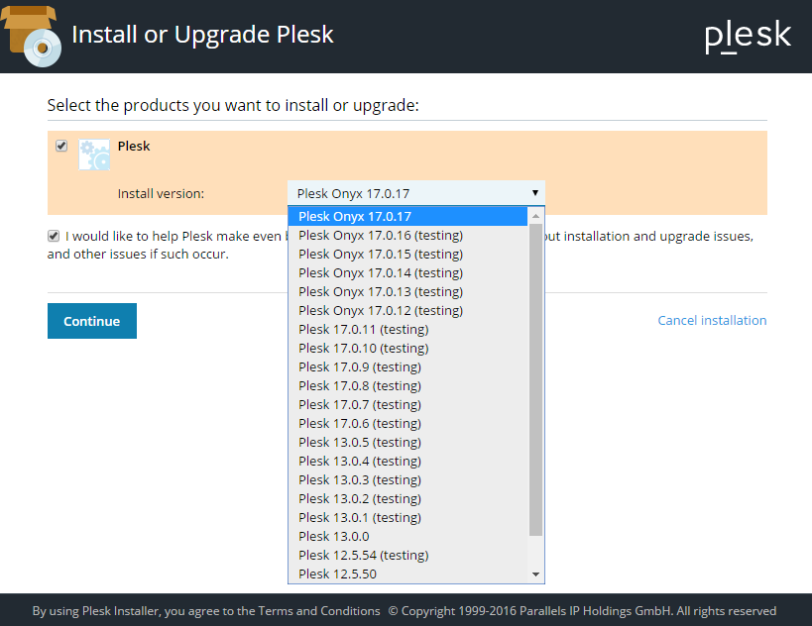Click the dropdown list scroll up arrow
Image resolution: width=812 pixels, height=626 pixels.
click(536, 216)
